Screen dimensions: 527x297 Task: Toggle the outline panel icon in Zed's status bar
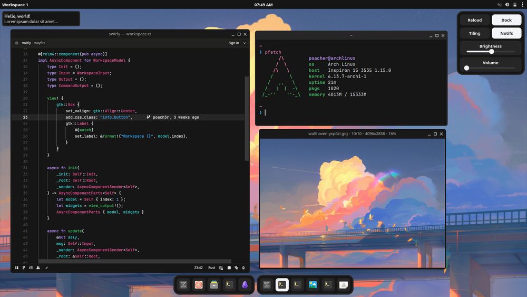tap(31, 268)
